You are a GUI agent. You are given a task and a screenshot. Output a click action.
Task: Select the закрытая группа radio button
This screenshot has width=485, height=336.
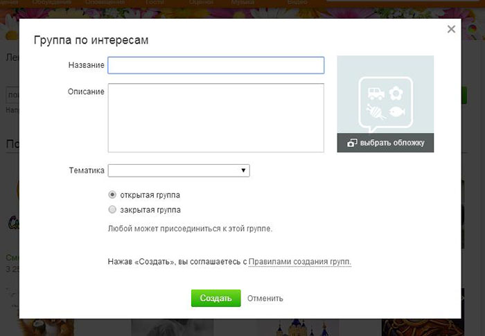(x=112, y=209)
